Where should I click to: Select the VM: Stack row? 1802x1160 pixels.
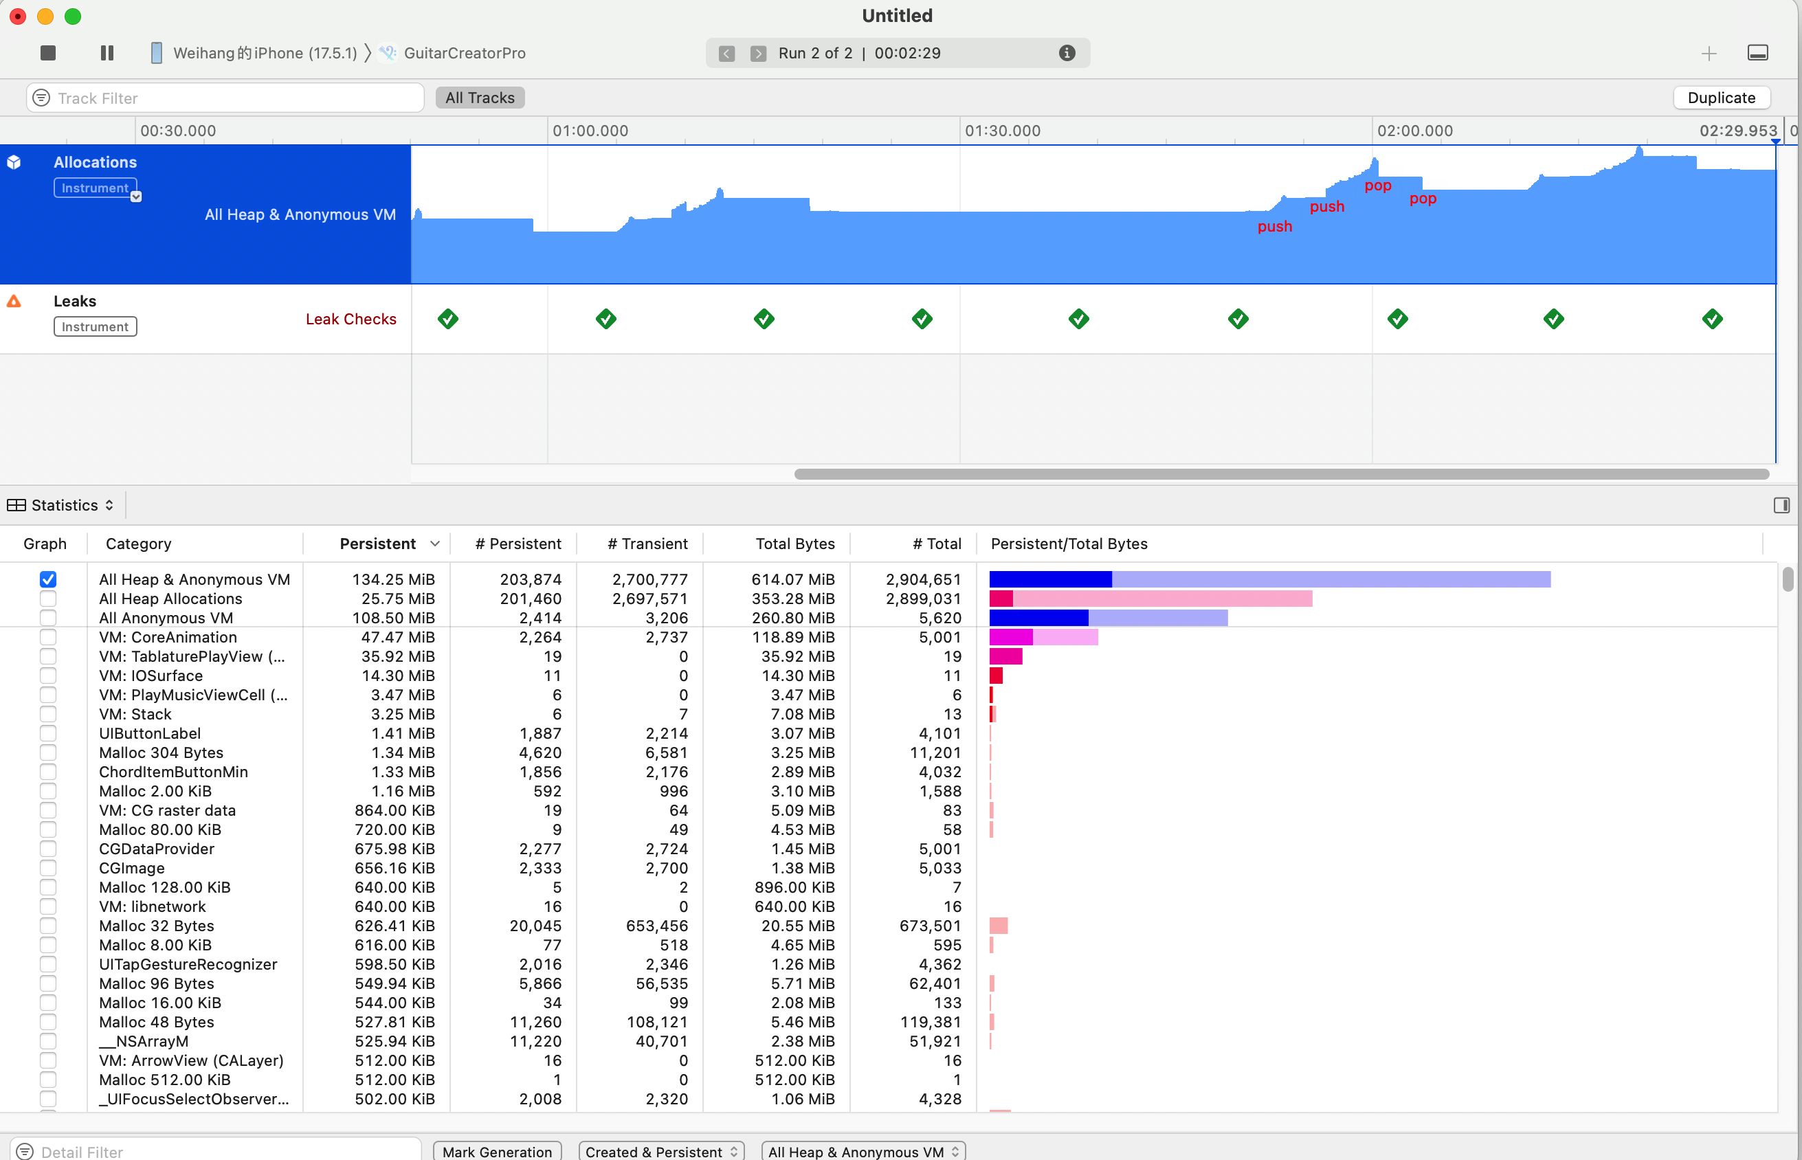click(889, 714)
